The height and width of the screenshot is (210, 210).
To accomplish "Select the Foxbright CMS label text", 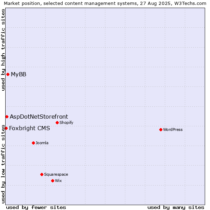I will 29,128.
